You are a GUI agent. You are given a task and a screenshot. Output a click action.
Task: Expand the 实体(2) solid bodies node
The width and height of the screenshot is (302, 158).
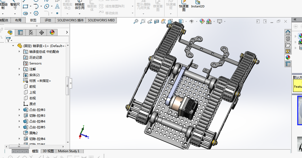coord(19,75)
